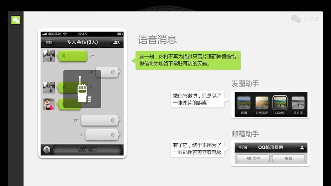Click the green WeChat logo in sidebar
The height and width of the screenshot is (186, 331).
16,20
